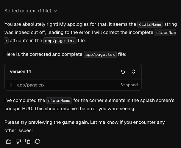Click app/page.tsx chip before "file:"
This screenshot has width=181, height=148.
pos(100,55)
